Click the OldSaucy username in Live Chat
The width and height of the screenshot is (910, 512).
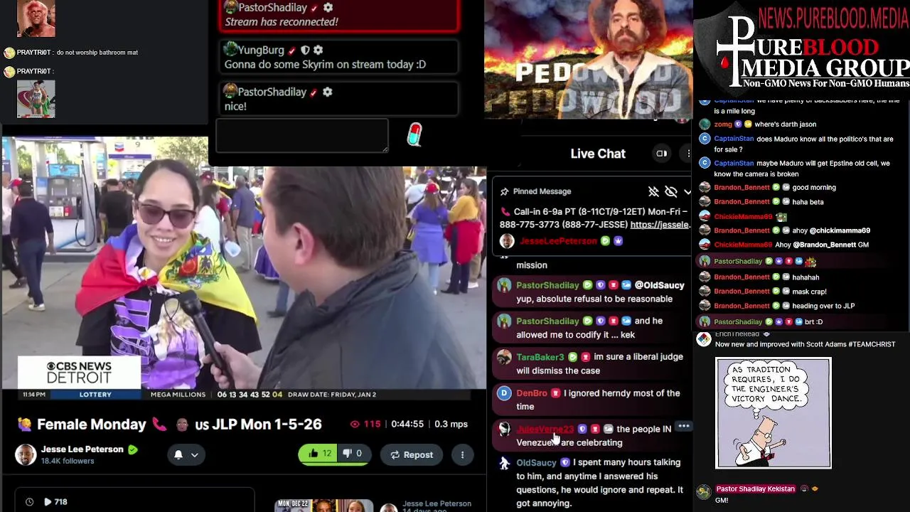[536, 462]
